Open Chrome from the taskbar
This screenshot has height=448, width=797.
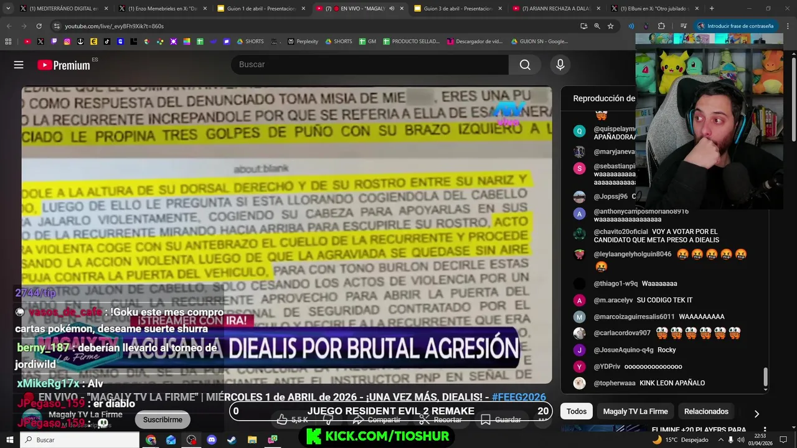click(x=151, y=440)
